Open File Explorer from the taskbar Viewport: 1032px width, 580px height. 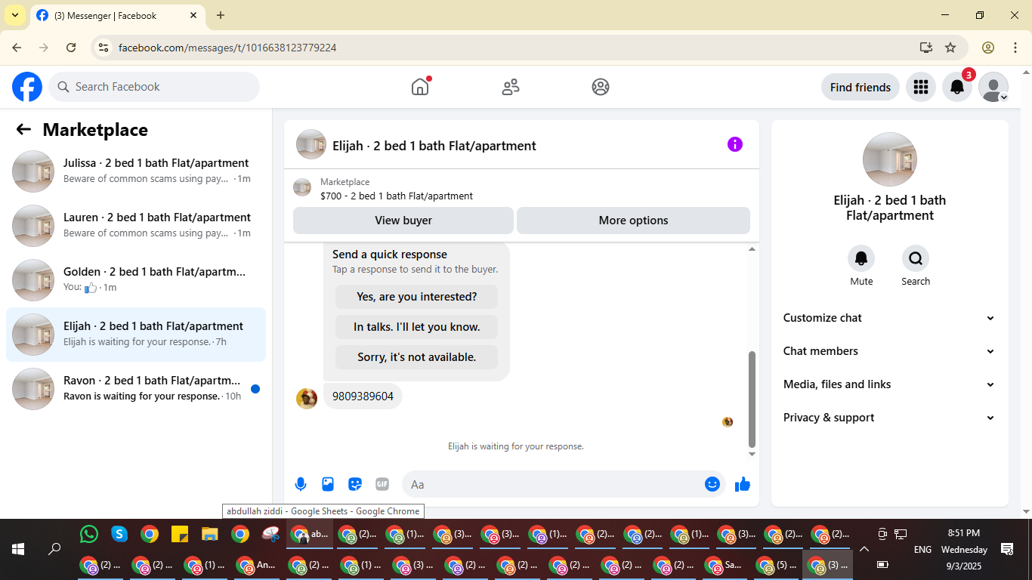[210, 535]
